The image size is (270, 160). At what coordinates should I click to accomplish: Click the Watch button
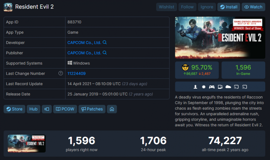[x=253, y=7]
